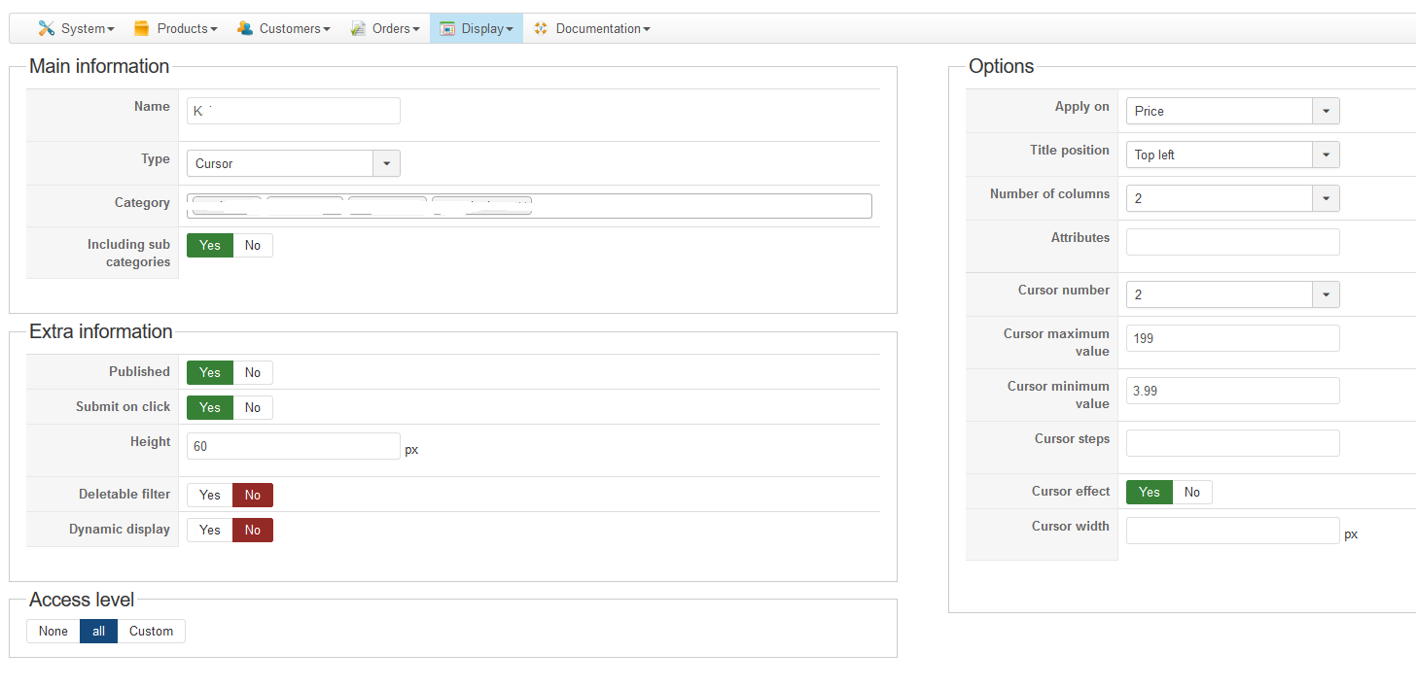This screenshot has width=1416, height=688.
Task: Click the Customers menu people icon
Action: coord(245,28)
